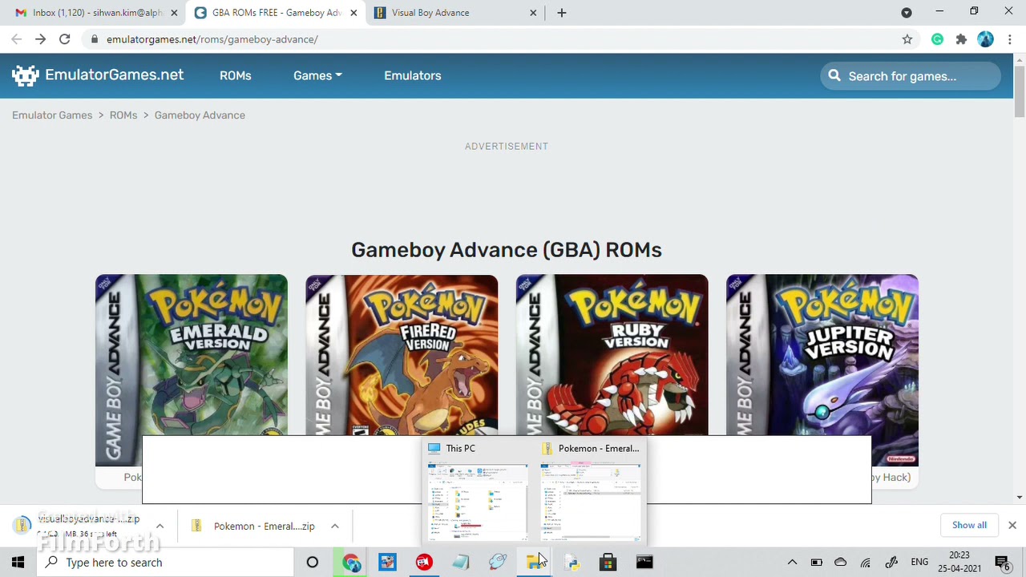Focus the Search for games field
Image resolution: width=1026 pixels, height=577 pixels.
pyautogui.click(x=911, y=76)
